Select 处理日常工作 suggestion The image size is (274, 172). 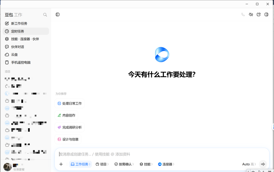coord(70,103)
